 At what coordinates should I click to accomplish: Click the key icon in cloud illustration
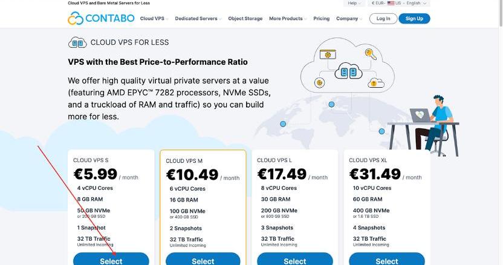(371, 54)
